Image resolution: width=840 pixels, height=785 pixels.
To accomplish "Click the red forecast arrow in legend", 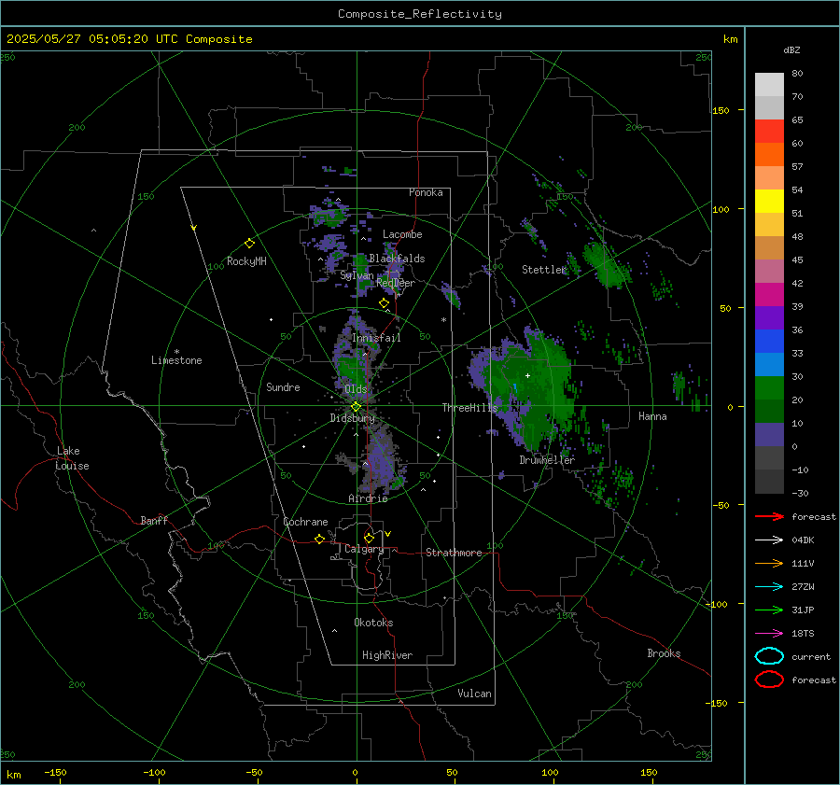I will (769, 516).
